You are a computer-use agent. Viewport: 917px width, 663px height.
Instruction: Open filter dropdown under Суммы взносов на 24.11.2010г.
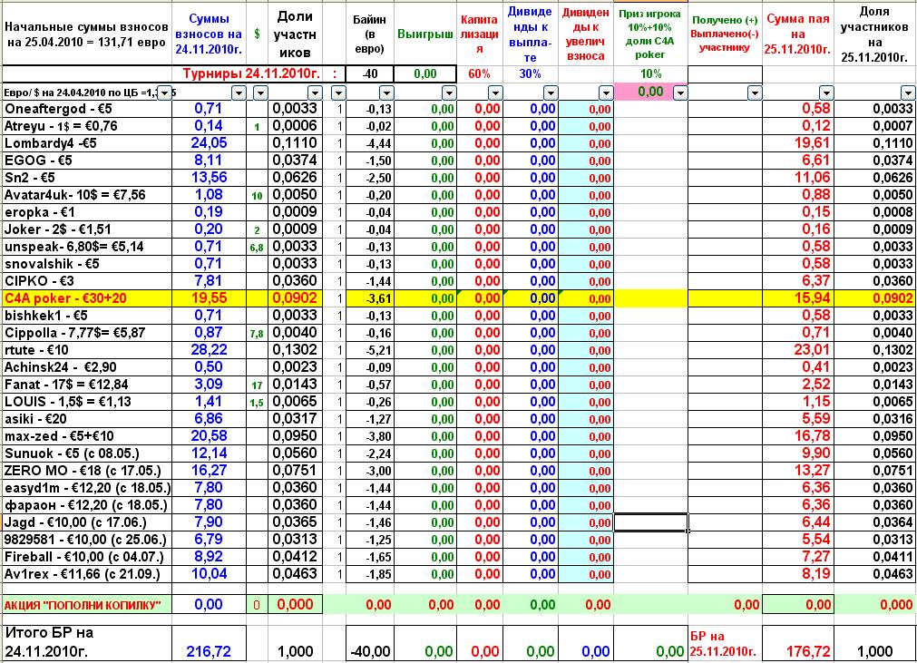coord(239,93)
